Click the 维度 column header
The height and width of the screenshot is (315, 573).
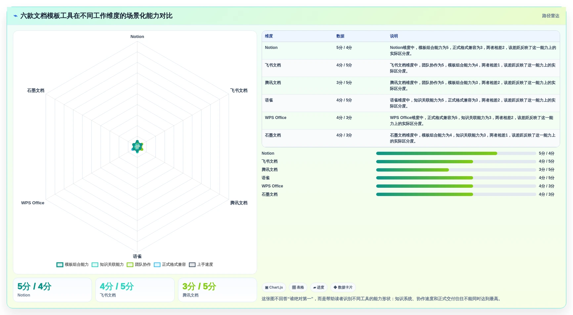(269, 36)
